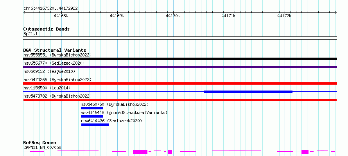Open the nsv1156500 (Lou2014) label

coord(47,88)
